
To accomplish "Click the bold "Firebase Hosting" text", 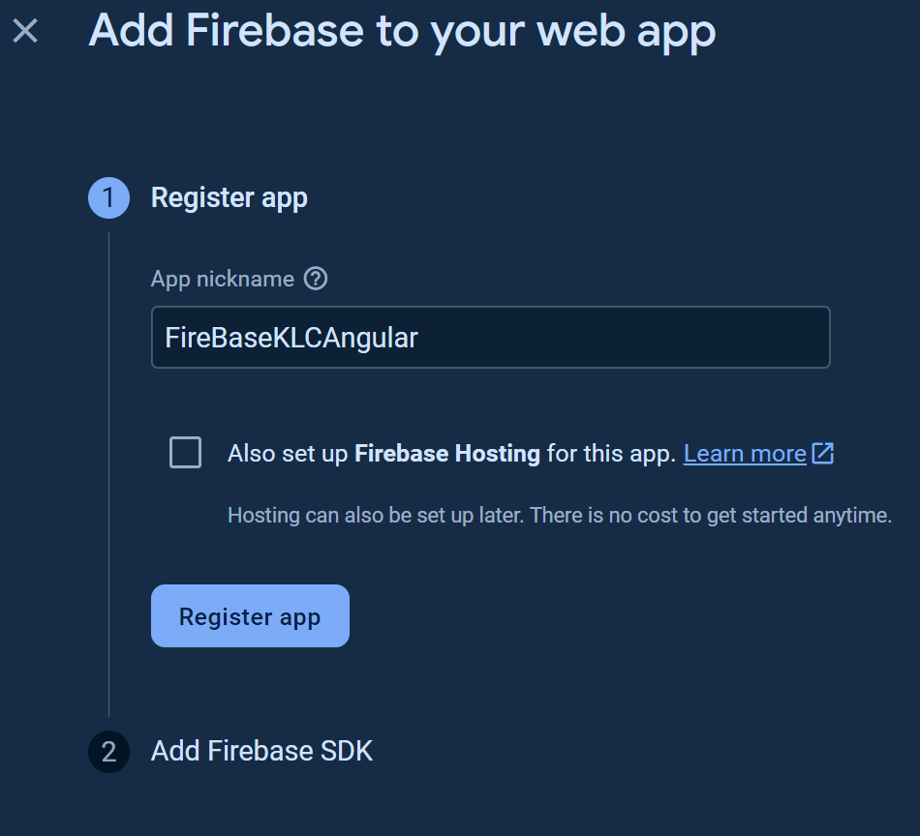I will tap(447, 454).
